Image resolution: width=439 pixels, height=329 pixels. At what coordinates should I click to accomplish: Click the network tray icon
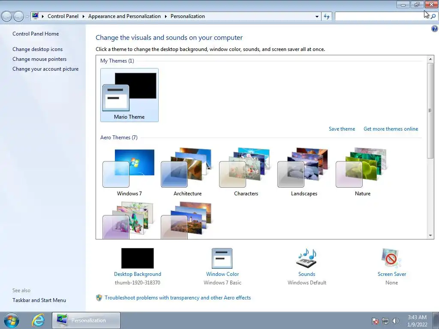(385, 321)
